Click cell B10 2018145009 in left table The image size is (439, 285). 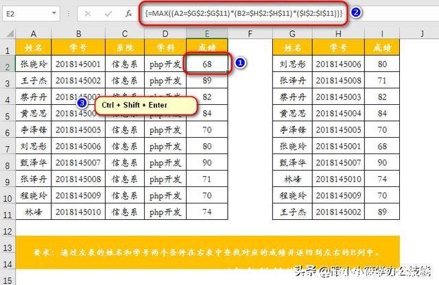[x=78, y=195]
